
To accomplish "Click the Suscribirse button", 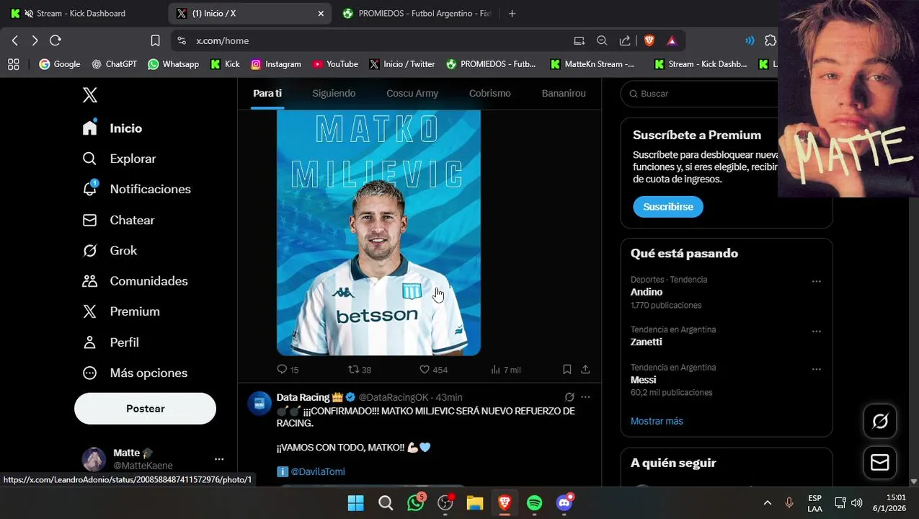I will click(668, 207).
